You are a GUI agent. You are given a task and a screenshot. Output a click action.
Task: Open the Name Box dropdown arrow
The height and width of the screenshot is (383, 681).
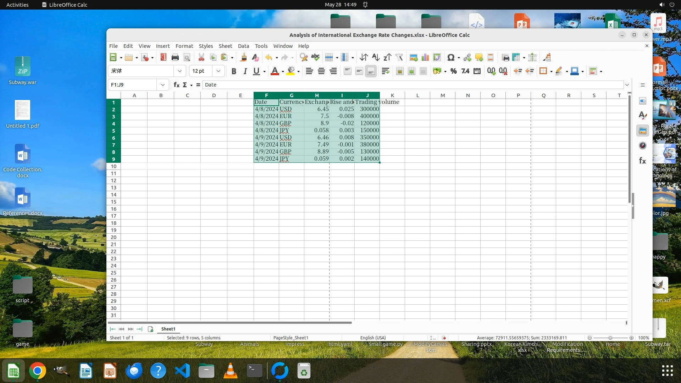point(162,85)
